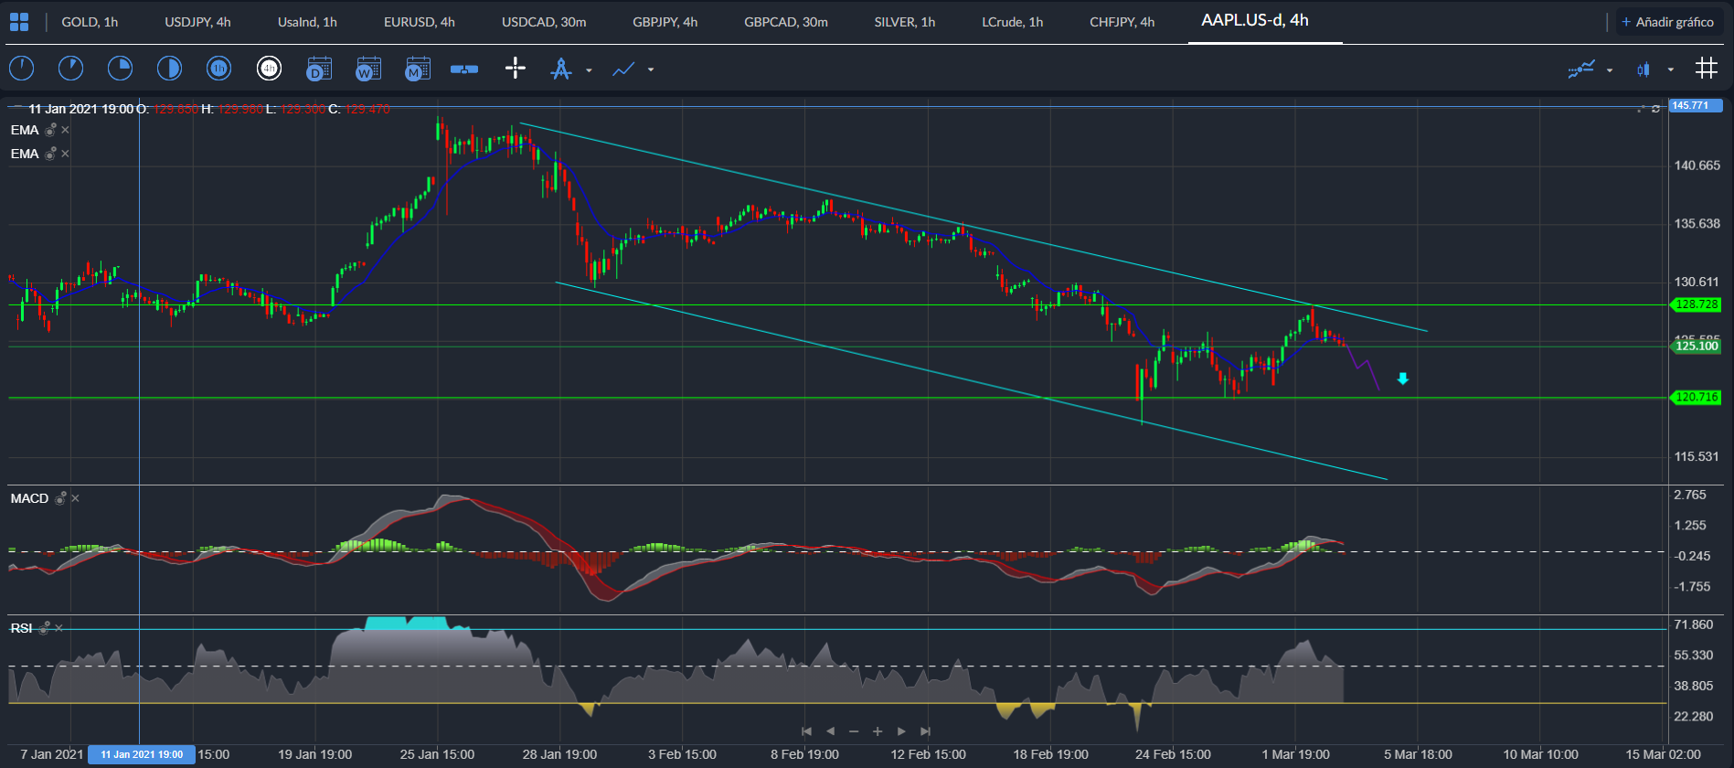Open the indicators icon
Viewport: 1734px width, 768px height.
click(1581, 69)
